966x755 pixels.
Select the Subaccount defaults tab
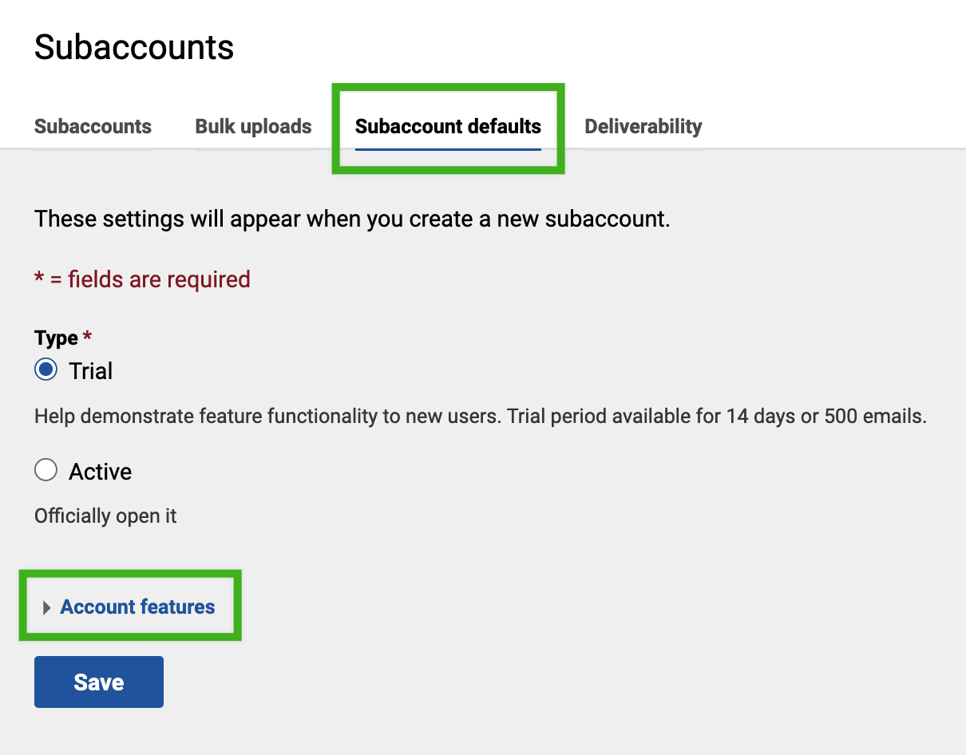pos(448,127)
